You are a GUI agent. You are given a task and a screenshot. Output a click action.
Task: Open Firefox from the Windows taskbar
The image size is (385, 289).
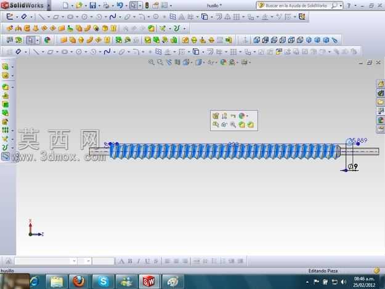pyautogui.click(x=79, y=282)
